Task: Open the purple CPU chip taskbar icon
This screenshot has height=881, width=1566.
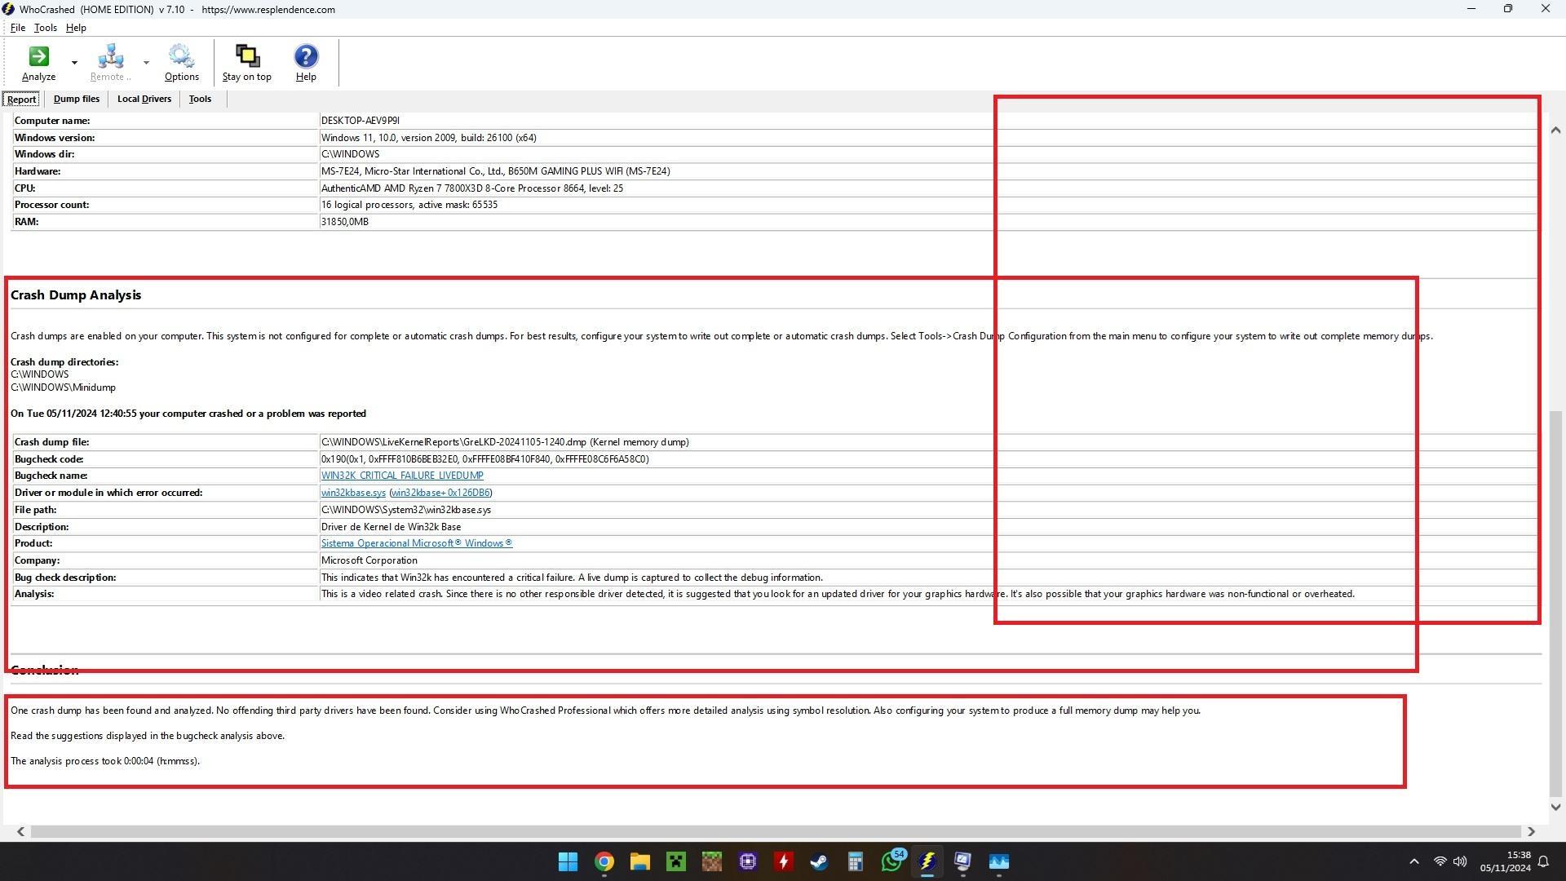Action: click(x=747, y=861)
